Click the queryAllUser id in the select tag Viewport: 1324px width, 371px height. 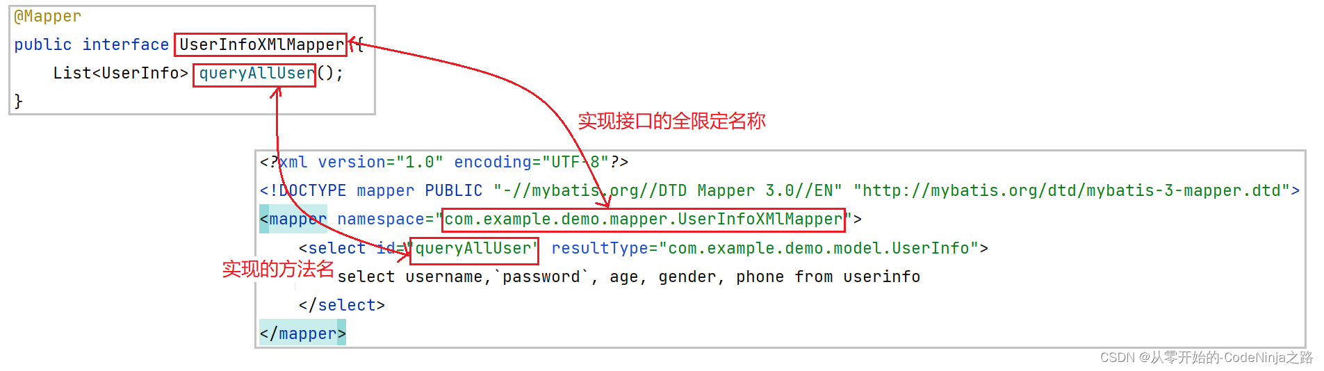pyautogui.click(x=473, y=249)
